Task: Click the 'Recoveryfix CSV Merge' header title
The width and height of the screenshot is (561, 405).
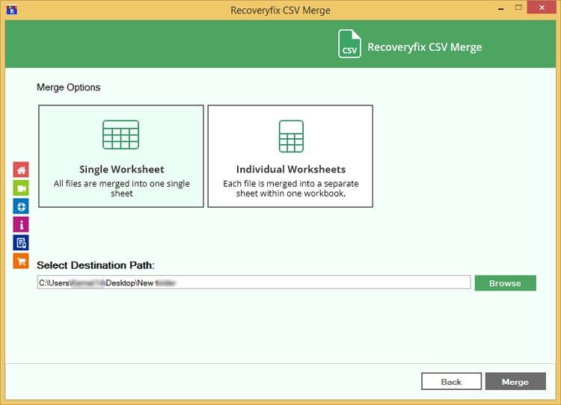Action: 425,47
